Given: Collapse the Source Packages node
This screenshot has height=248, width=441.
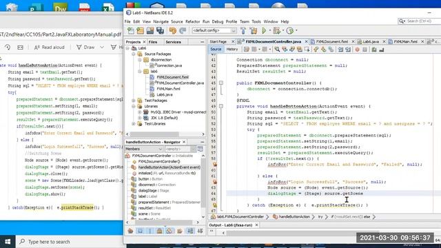Looking at the screenshot, I should point(134,54).
